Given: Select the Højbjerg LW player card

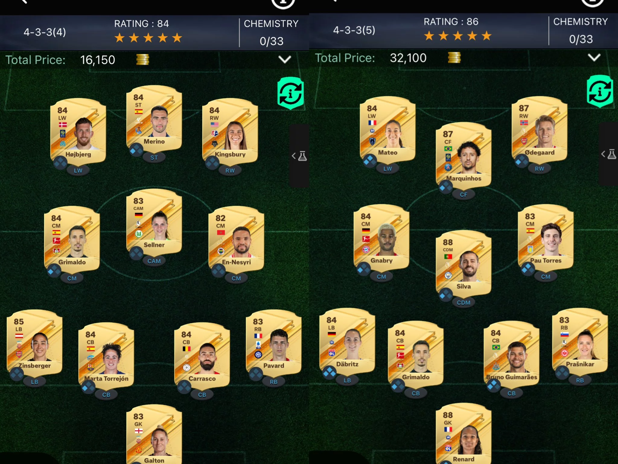Looking at the screenshot, I should tap(78, 131).
